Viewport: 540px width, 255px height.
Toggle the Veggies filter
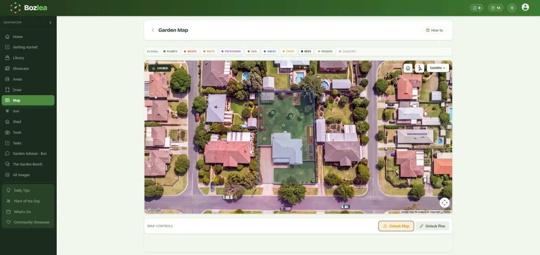[x=325, y=52]
